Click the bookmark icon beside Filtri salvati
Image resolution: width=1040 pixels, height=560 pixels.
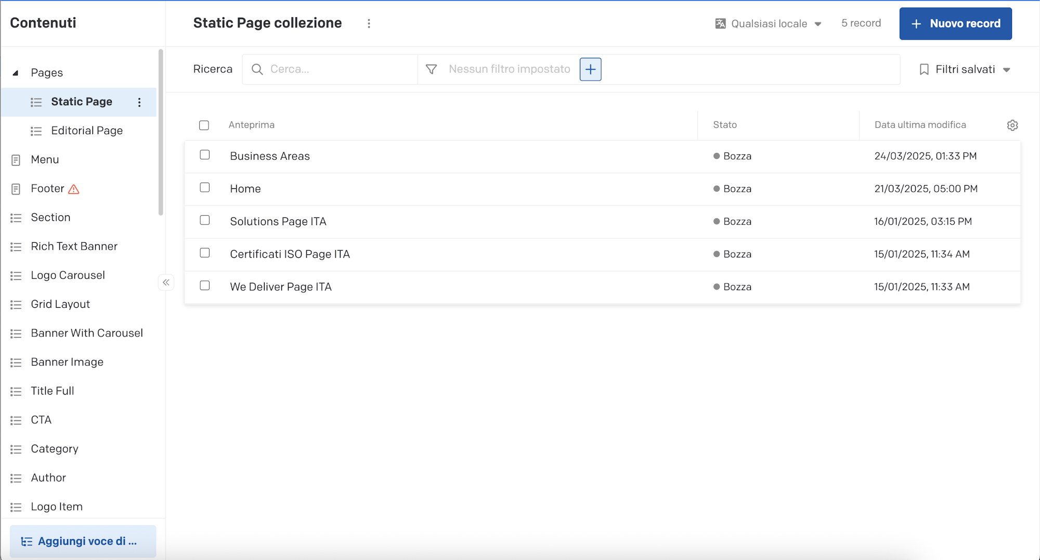point(924,70)
